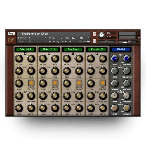
Task: Toggle the PV button at the header edge
Action: [x=139, y=41]
